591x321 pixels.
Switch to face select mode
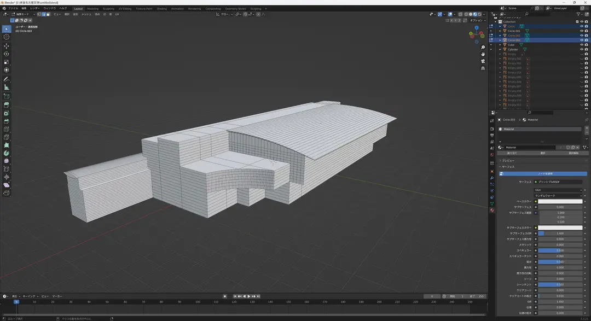pyautogui.click(x=48, y=14)
